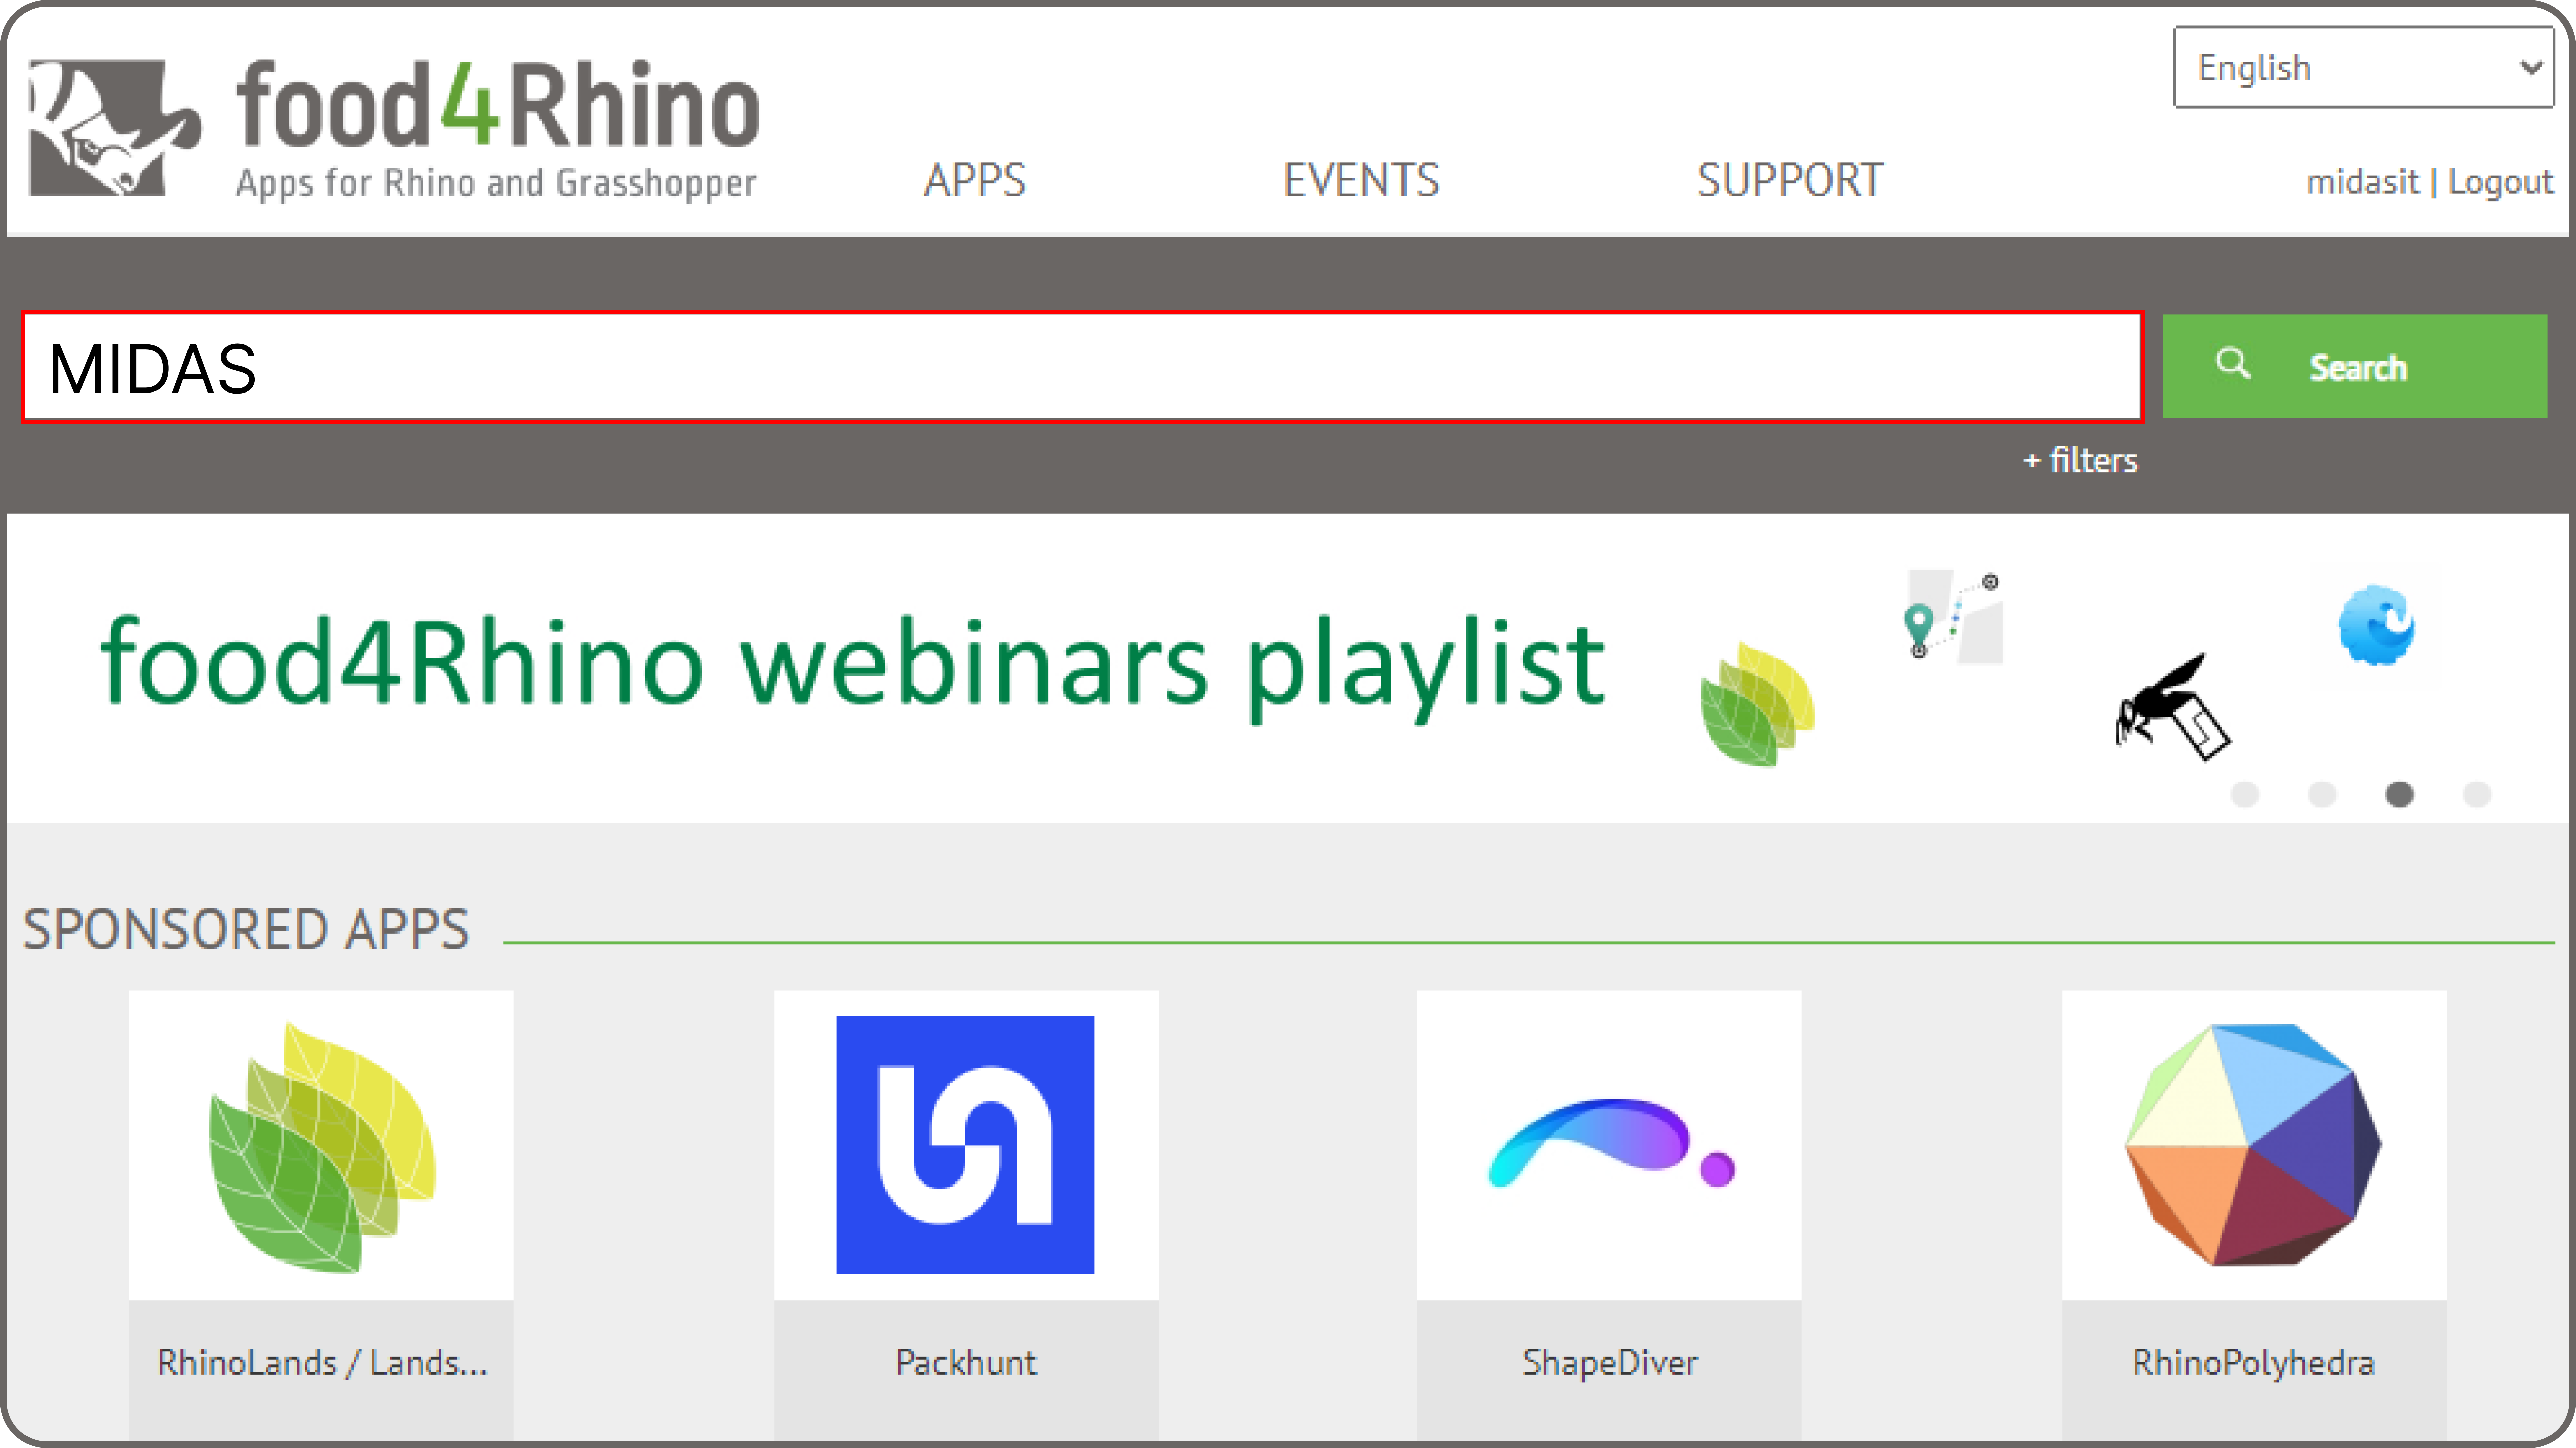Viewport: 2576px width, 1448px height.
Task: Open the Packhunt blue logo icon
Action: (x=965, y=1145)
